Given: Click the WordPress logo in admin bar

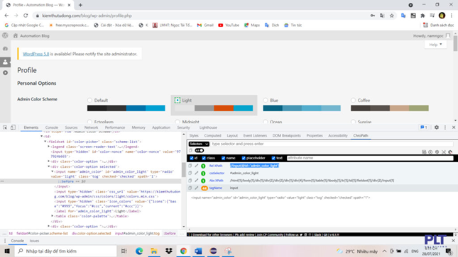Looking at the screenshot, I should 5,35.
